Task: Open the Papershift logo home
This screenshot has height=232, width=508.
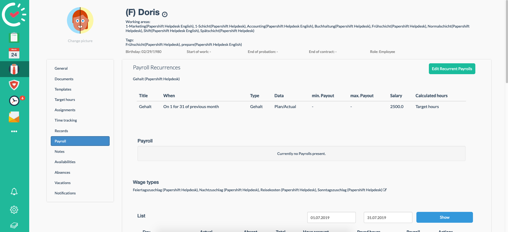Action: tap(14, 15)
